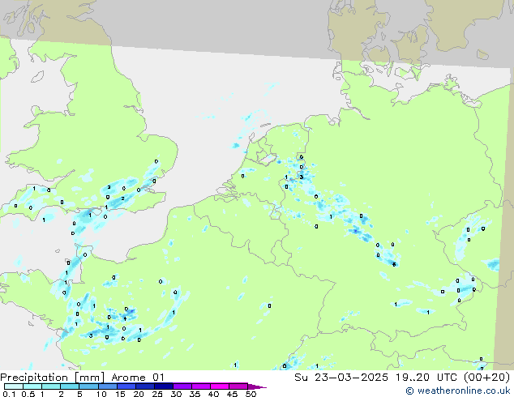The width and height of the screenshot is (514, 397).
Task: Select the 0.5–1 mm legend color swatch
Action: coord(32,386)
